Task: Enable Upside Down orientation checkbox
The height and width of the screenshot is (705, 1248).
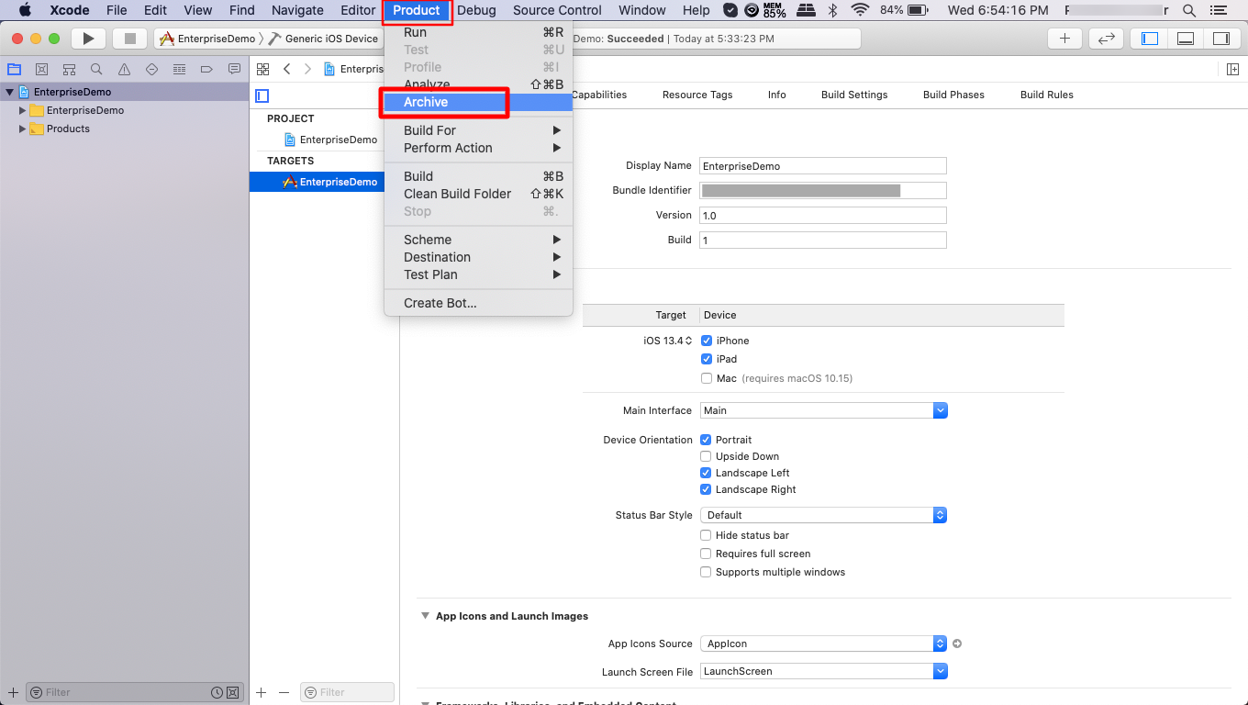Action: (x=706, y=456)
